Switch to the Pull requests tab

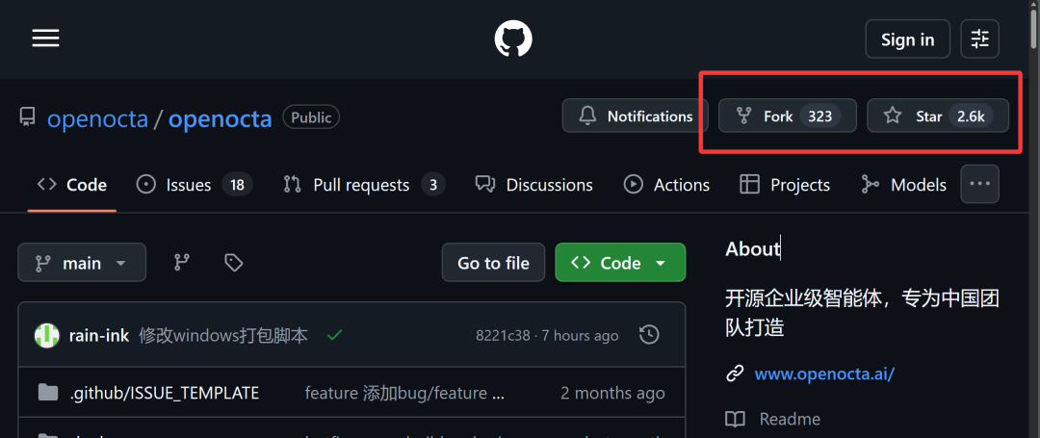[x=364, y=184]
